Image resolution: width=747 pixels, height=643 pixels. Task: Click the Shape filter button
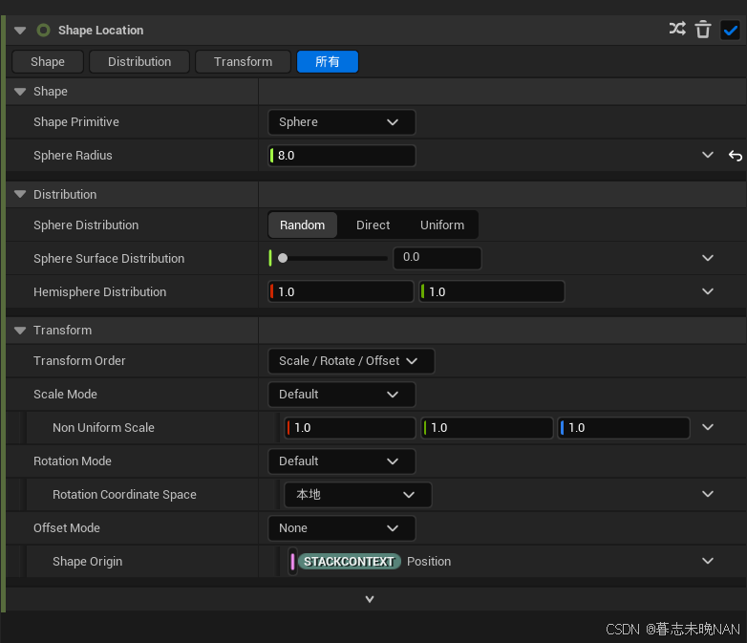click(48, 62)
